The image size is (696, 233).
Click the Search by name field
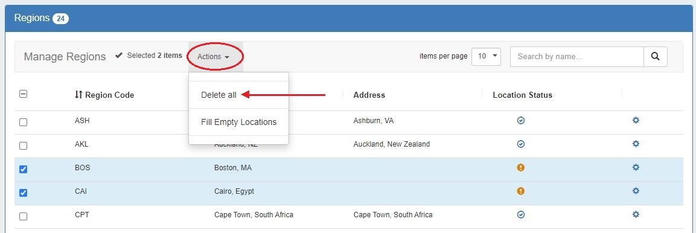coord(577,57)
